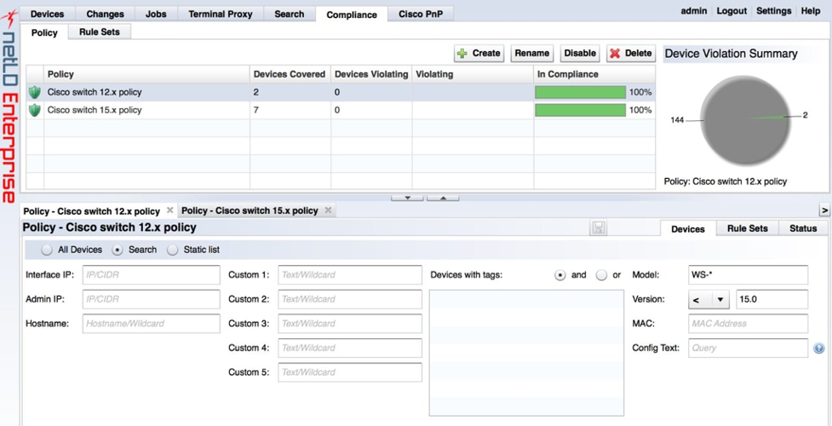
Task: Click the Hostname input field
Action: point(151,324)
